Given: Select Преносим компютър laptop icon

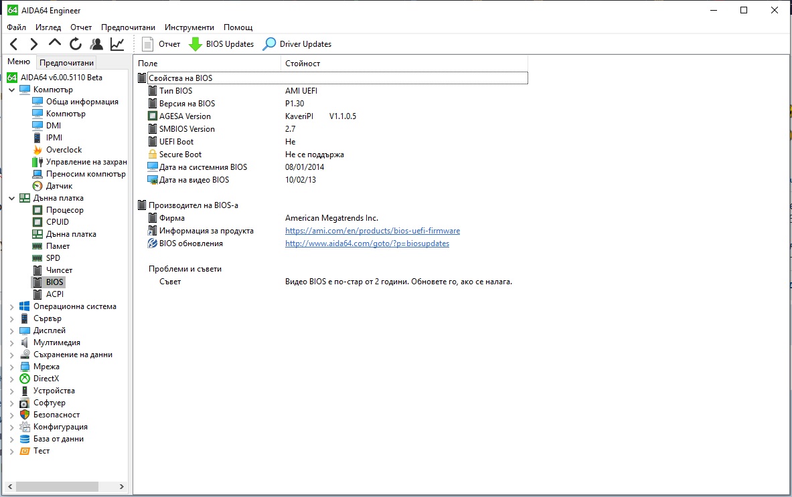Looking at the screenshot, I should (x=37, y=174).
